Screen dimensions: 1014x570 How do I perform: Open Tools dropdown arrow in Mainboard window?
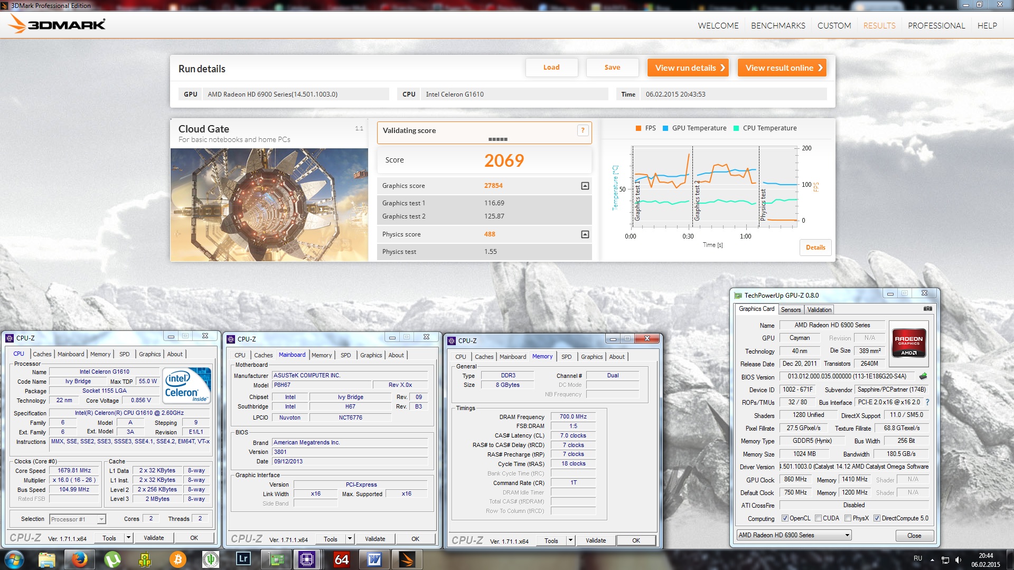(350, 539)
